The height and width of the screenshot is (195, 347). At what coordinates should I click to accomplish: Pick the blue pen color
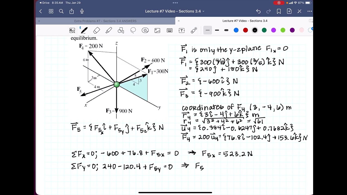[x=236, y=30]
